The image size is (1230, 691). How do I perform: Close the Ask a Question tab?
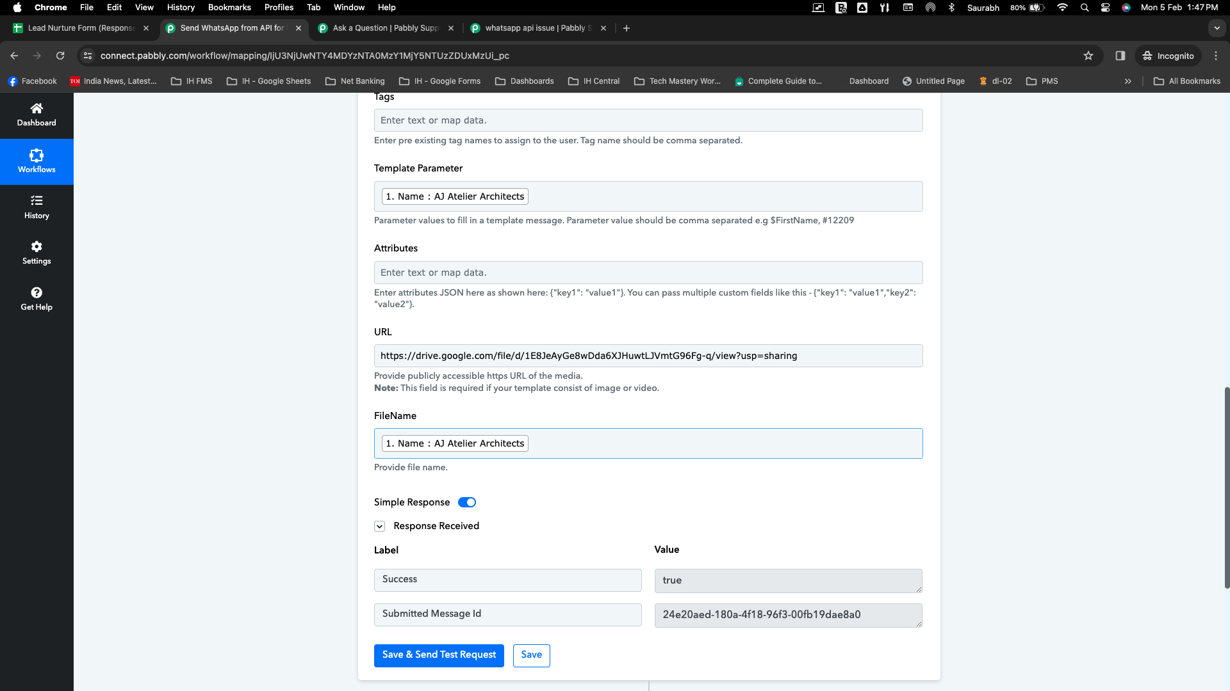point(451,28)
